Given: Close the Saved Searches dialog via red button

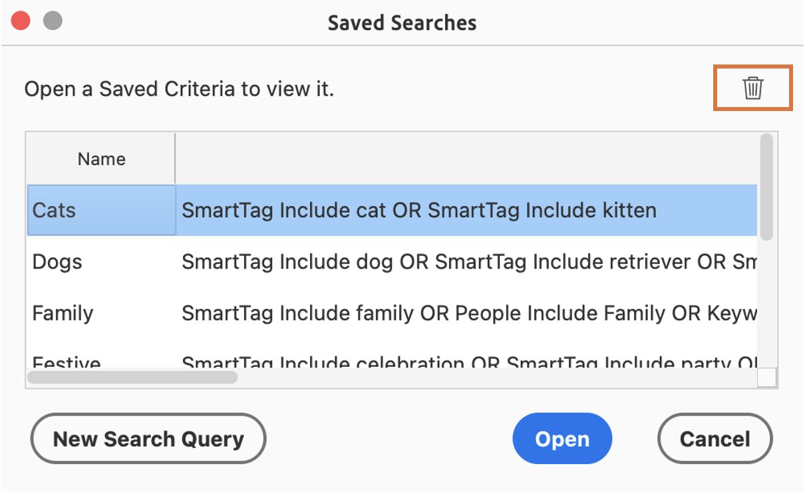Looking at the screenshot, I should (x=21, y=21).
